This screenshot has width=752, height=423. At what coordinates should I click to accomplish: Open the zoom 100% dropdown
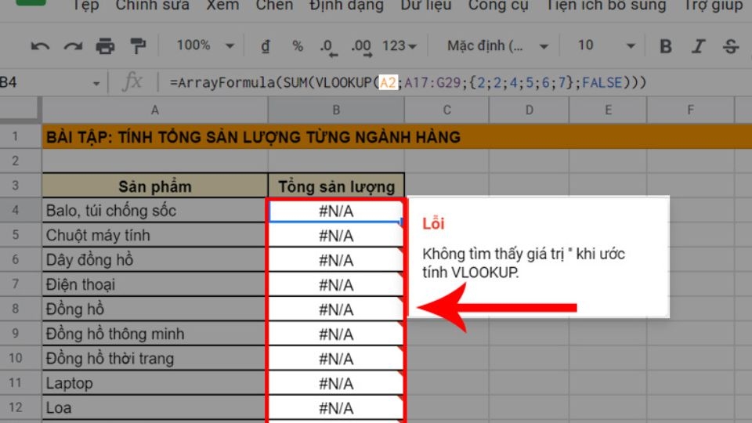205,45
